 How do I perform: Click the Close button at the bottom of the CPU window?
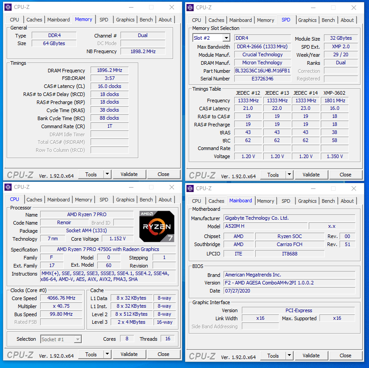tap(164, 354)
